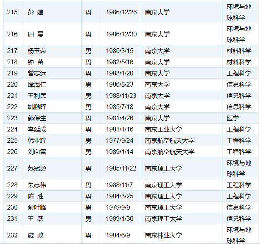Viewport: 260px width, 244px height.
Task: Select the date 1981/1/16 for 李延成
Action: pyautogui.click(x=120, y=129)
